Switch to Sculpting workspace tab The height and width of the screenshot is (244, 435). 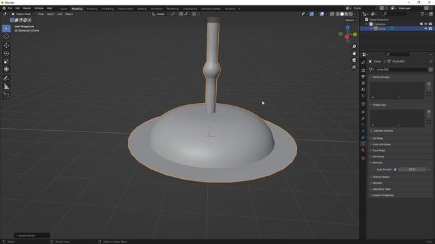pos(92,9)
